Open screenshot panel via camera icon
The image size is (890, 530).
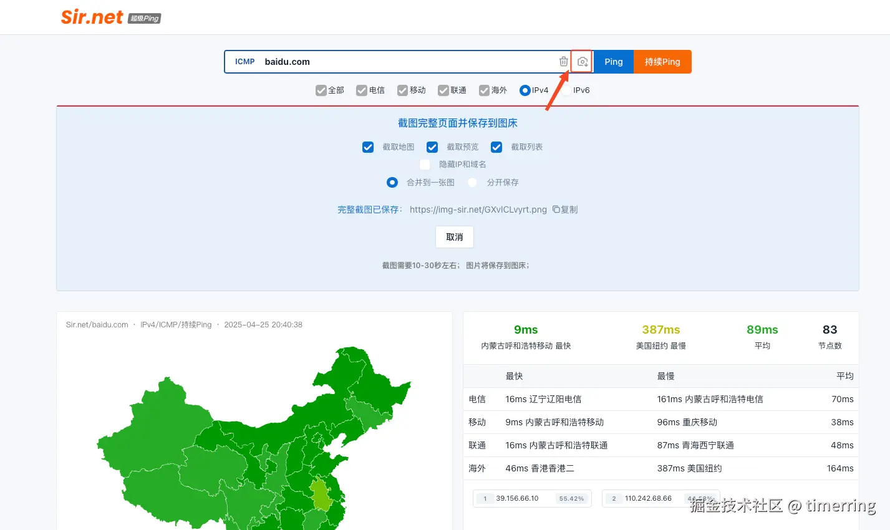click(x=582, y=62)
